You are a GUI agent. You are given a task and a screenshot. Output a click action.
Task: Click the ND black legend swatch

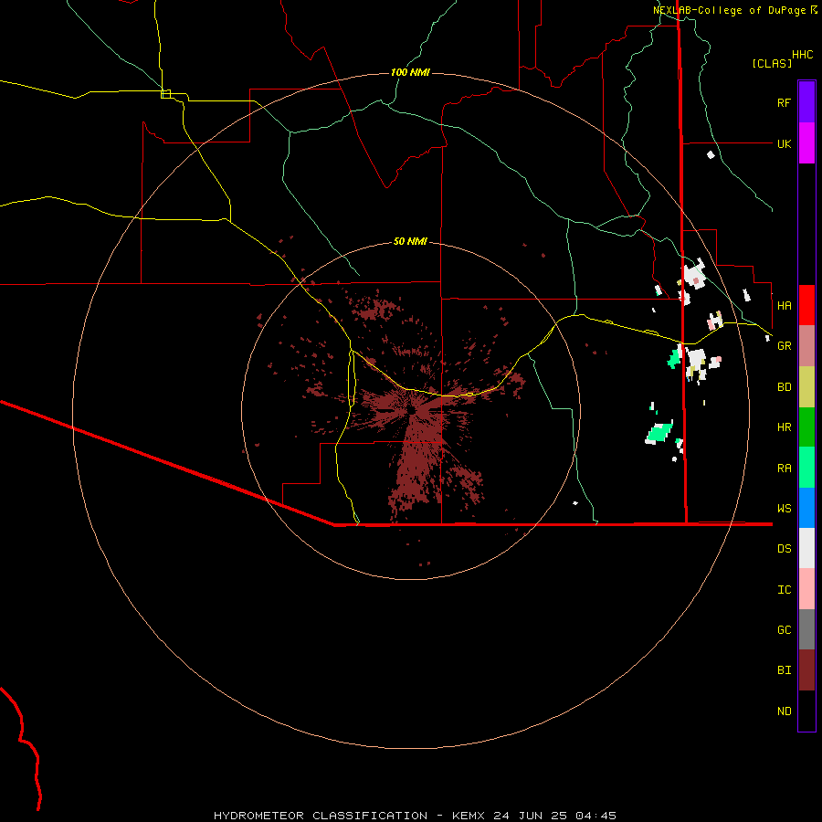(806, 711)
